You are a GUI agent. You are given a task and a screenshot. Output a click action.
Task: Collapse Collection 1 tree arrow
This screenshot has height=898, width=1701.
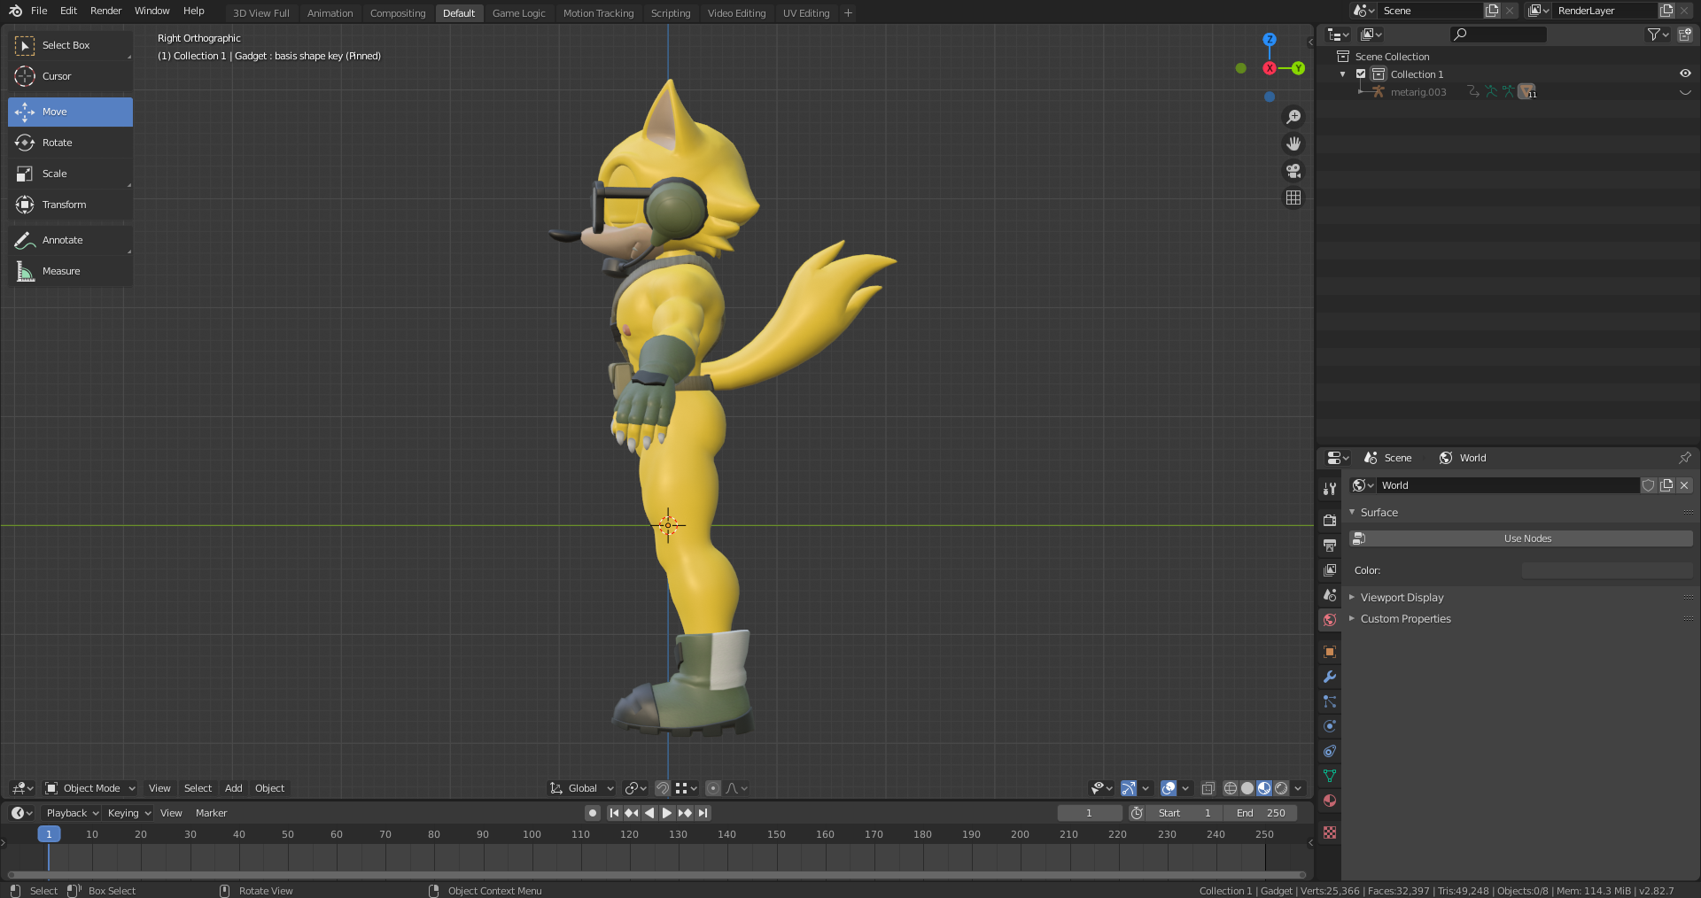click(x=1343, y=74)
